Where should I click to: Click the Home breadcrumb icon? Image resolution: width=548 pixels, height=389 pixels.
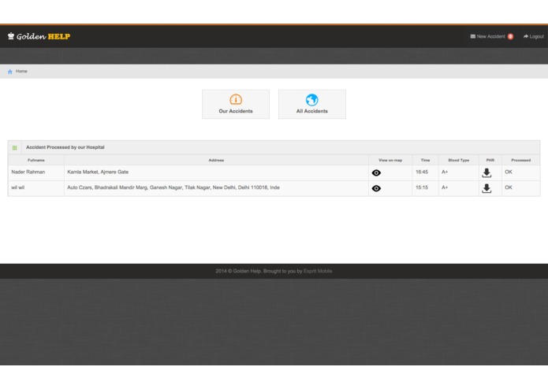click(x=10, y=72)
